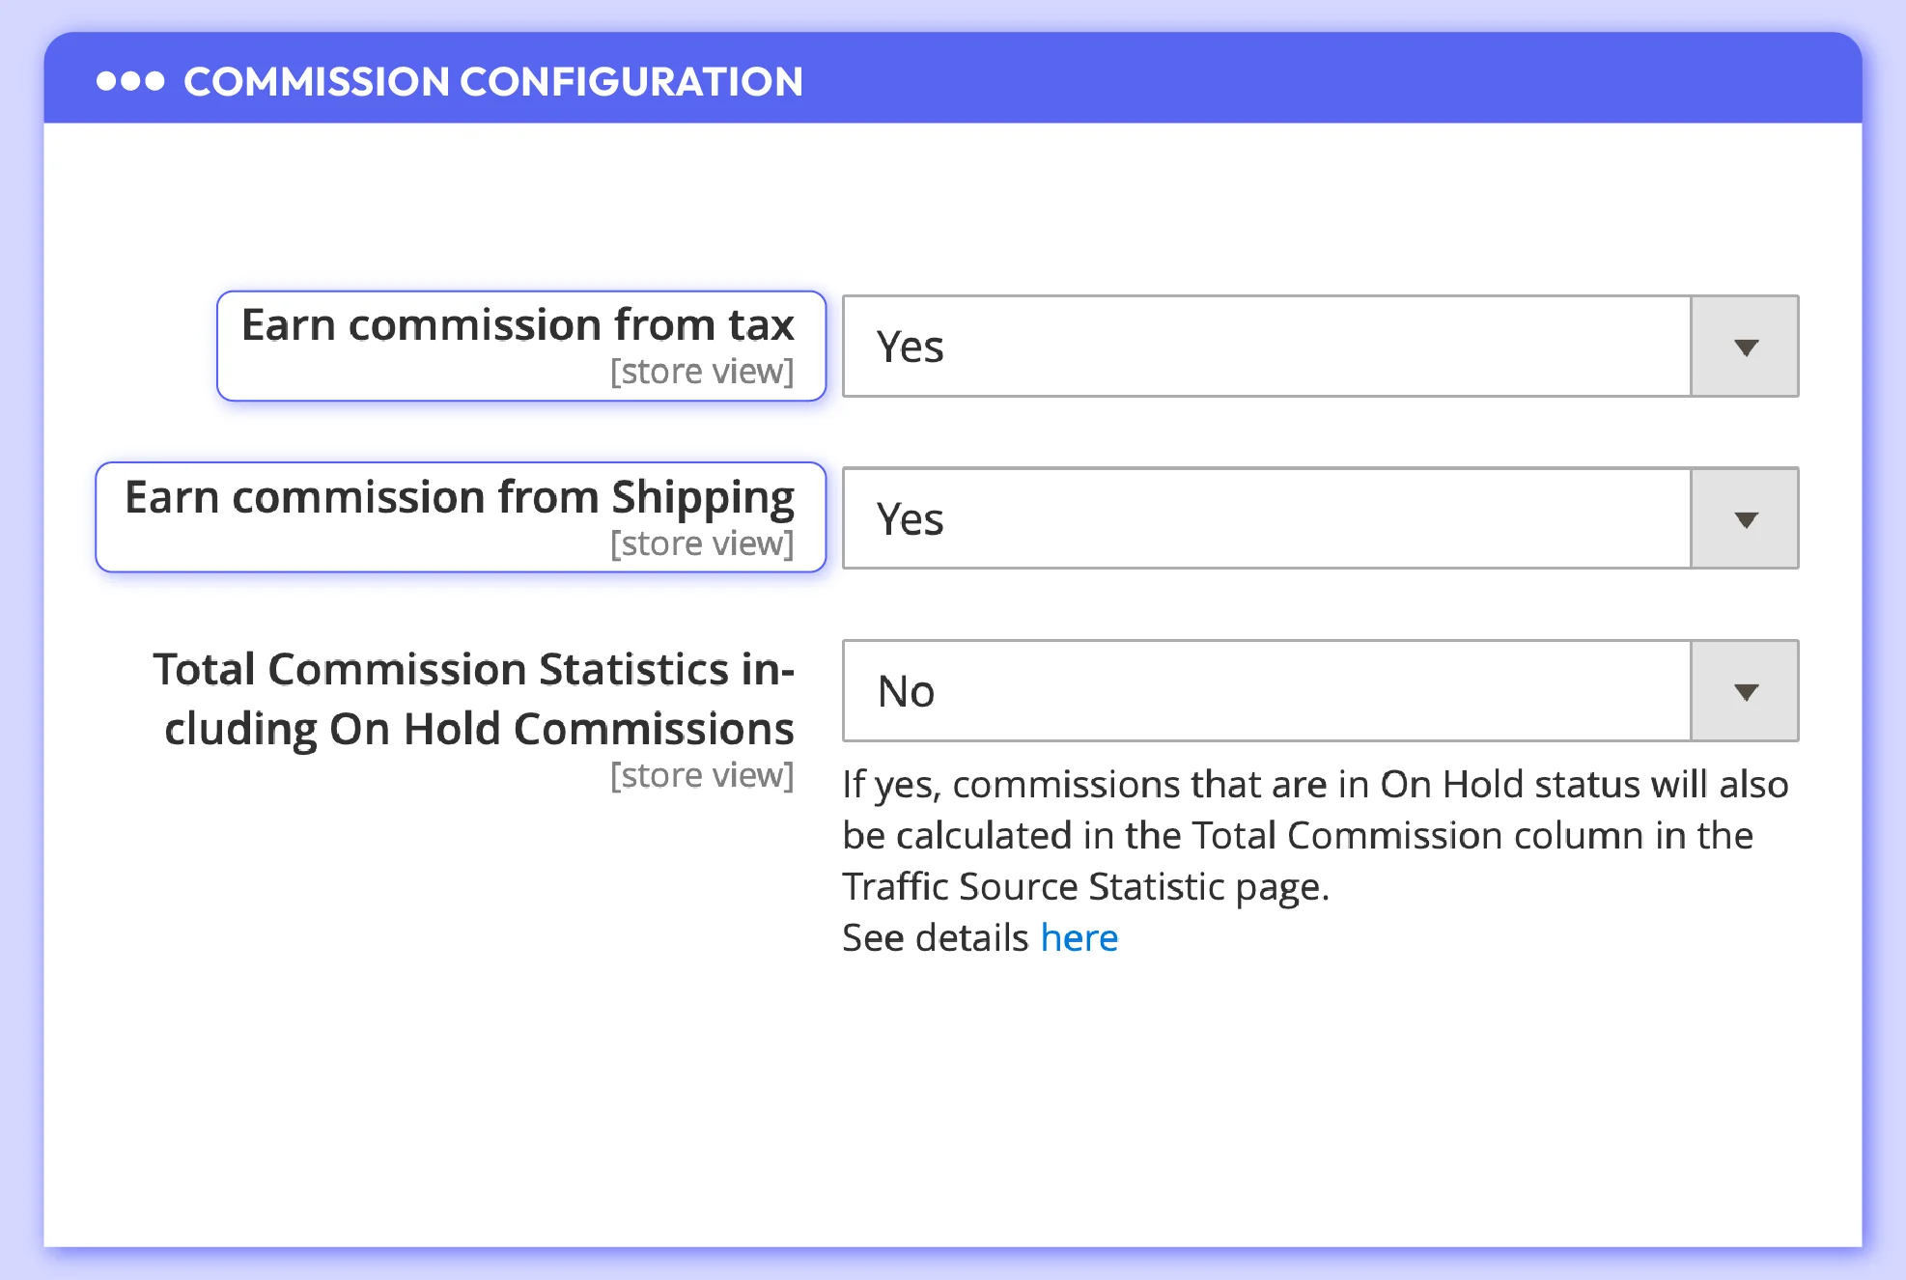The height and width of the screenshot is (1280, 1906).
Task: Click store view scope under tax label
Action: coord(701,372)
